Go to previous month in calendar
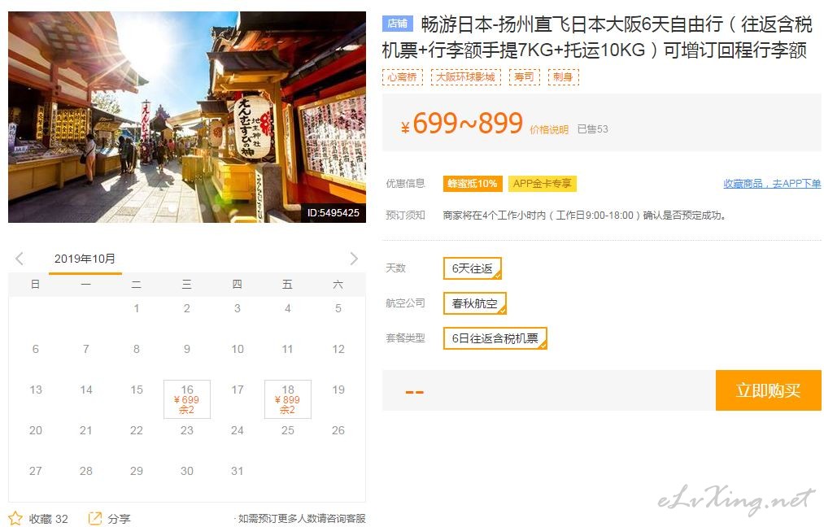 point(20,259)
